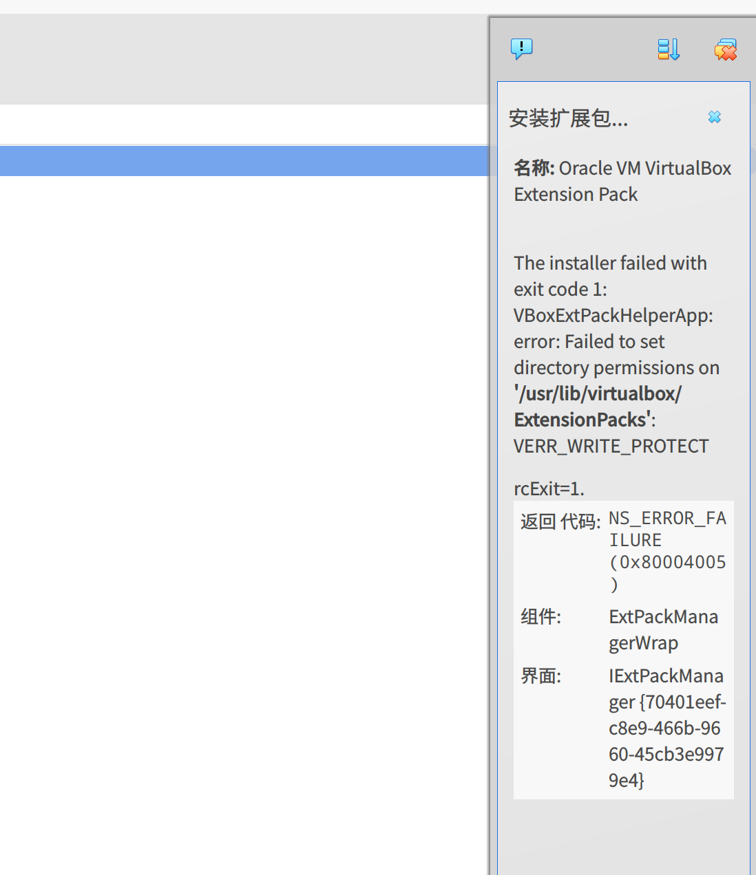Select the VERR_WRITE_PROTECT error text

pyautogui.click(x=611, y=446)
